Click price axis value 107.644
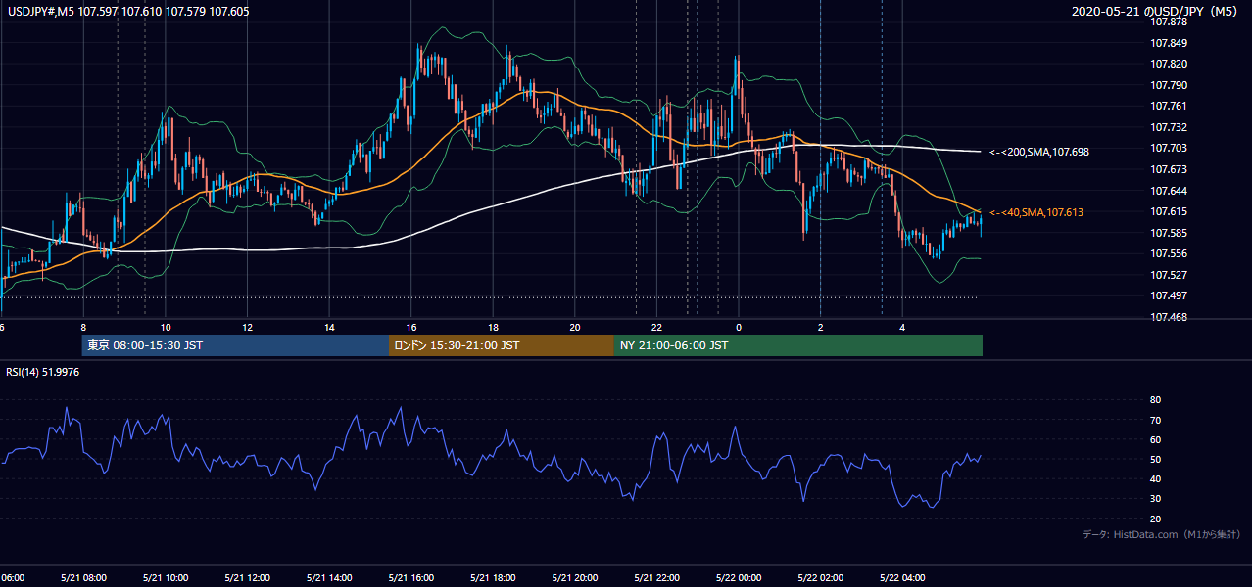The width and height of the screenshot is (1252, 587). tap(1170, 191)
